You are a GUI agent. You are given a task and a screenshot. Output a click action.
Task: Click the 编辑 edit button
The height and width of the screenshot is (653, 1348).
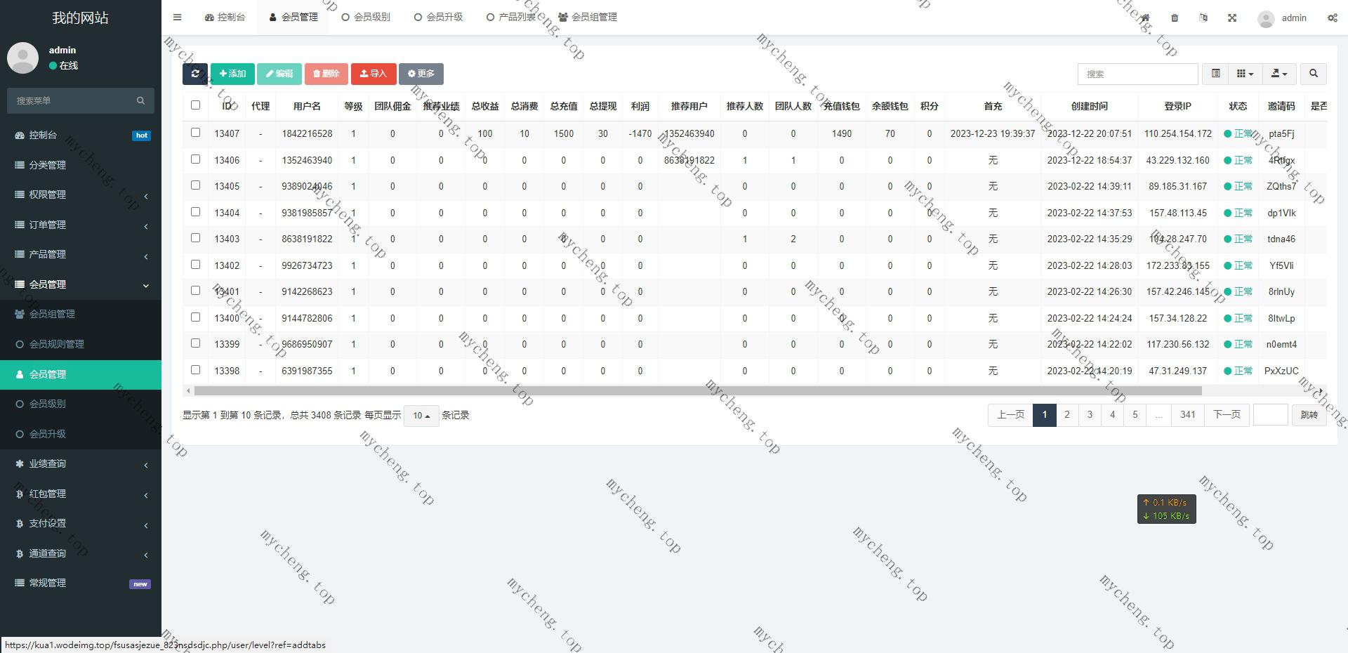coord(279,74)
